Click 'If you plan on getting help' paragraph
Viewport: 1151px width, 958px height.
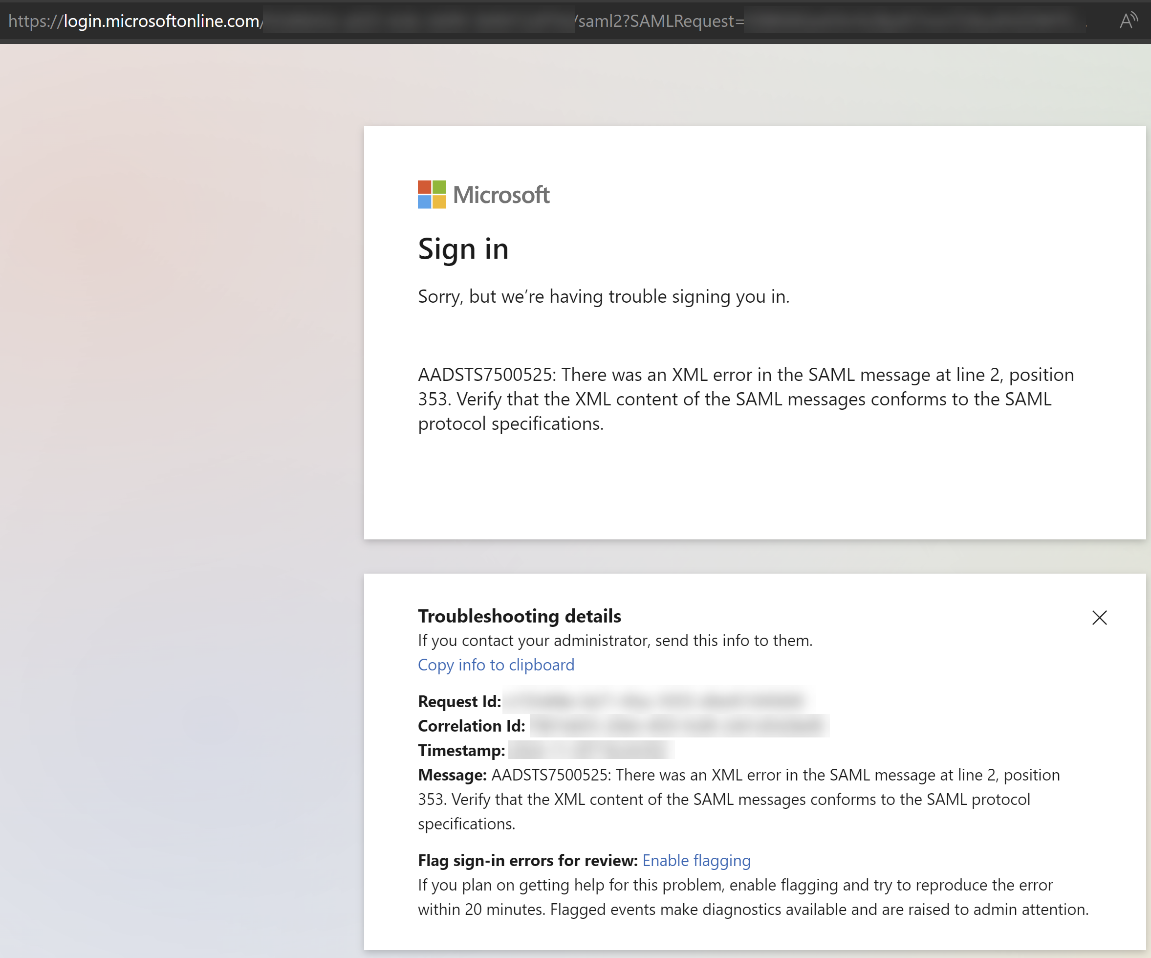click(x=753, y=898)
